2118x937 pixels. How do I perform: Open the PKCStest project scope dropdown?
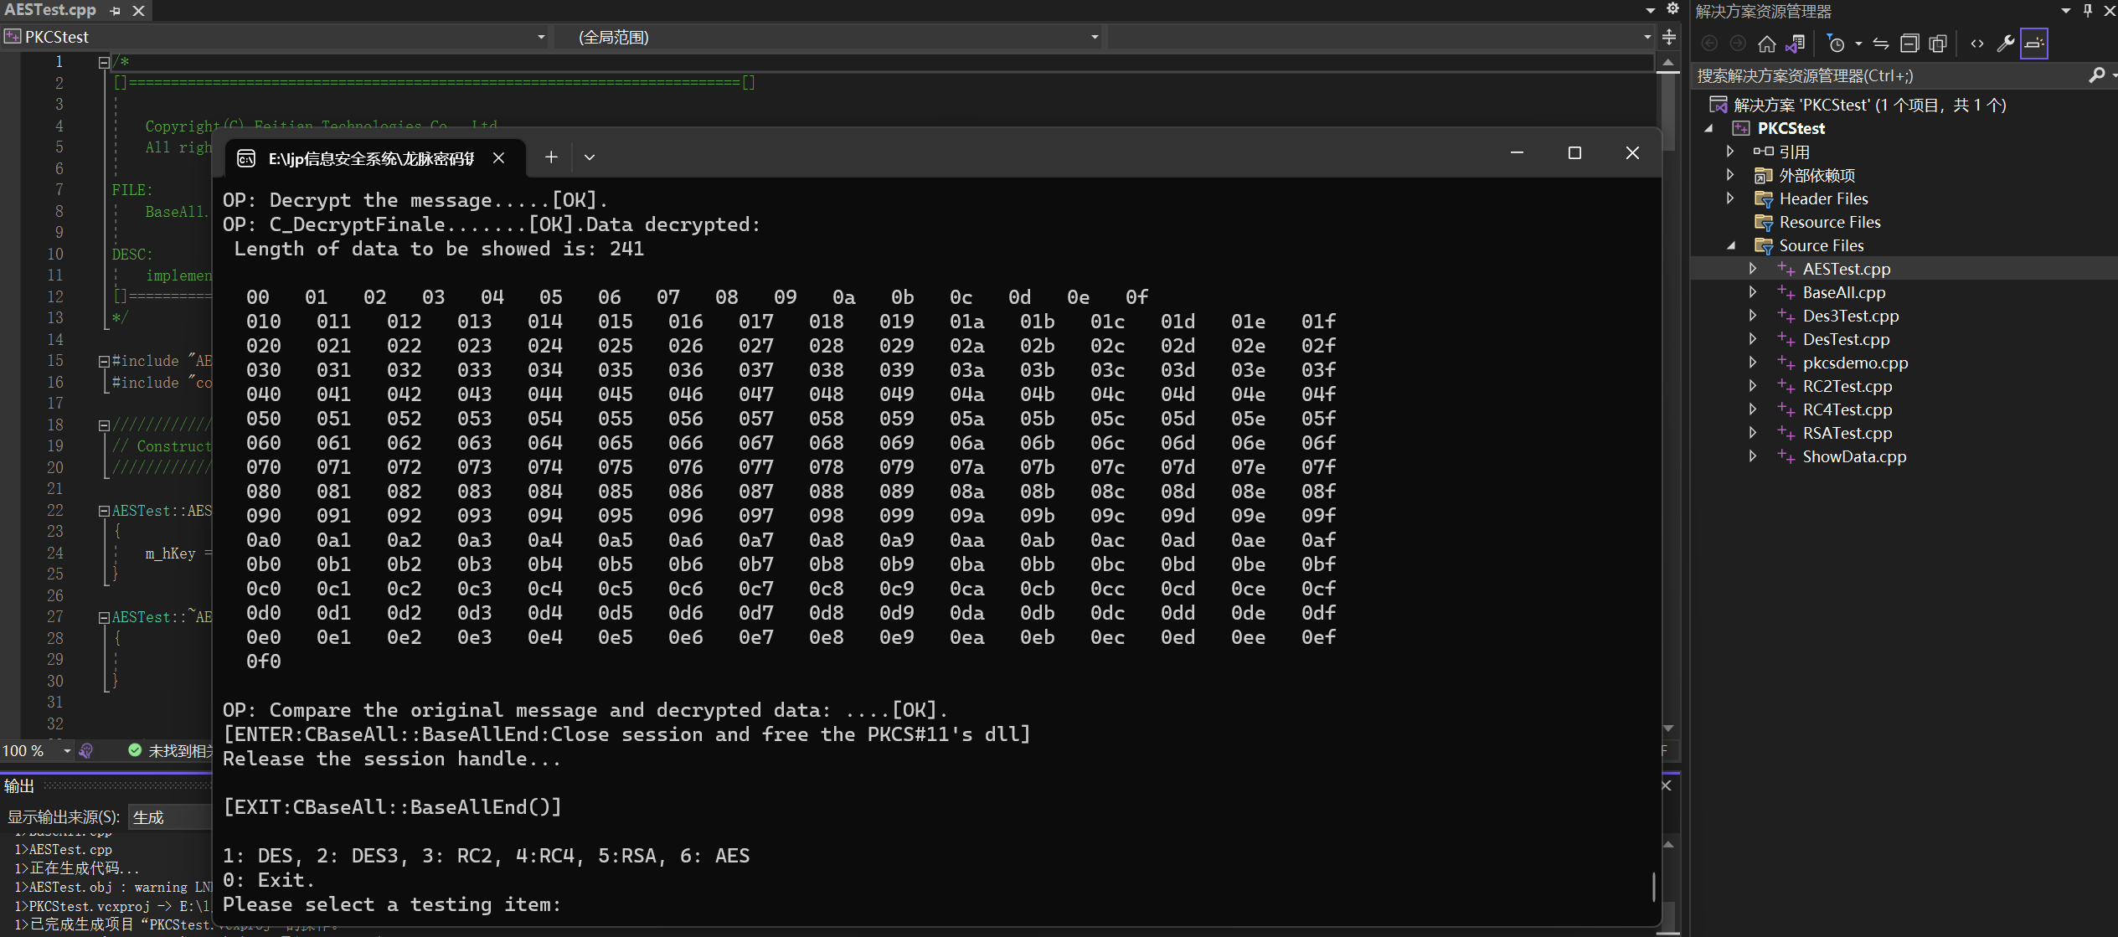pos(541,37)
